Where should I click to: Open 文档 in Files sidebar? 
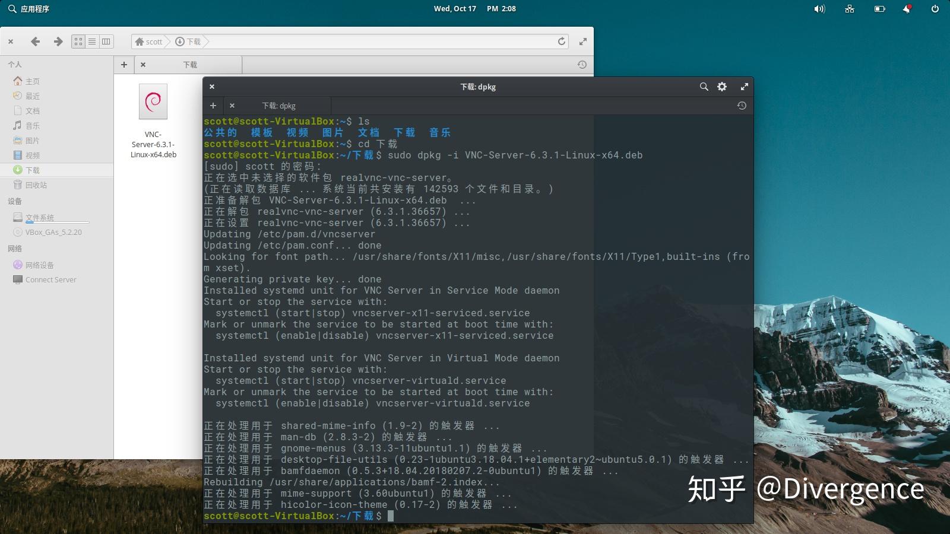point(56,111)
